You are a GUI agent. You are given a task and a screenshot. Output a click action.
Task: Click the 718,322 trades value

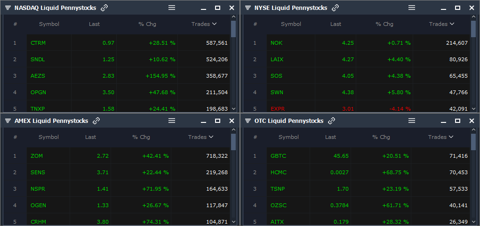point(217,156)
